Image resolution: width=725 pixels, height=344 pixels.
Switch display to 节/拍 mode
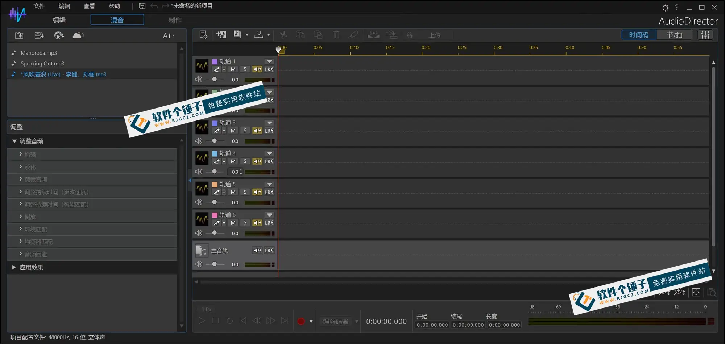point(674,34)
